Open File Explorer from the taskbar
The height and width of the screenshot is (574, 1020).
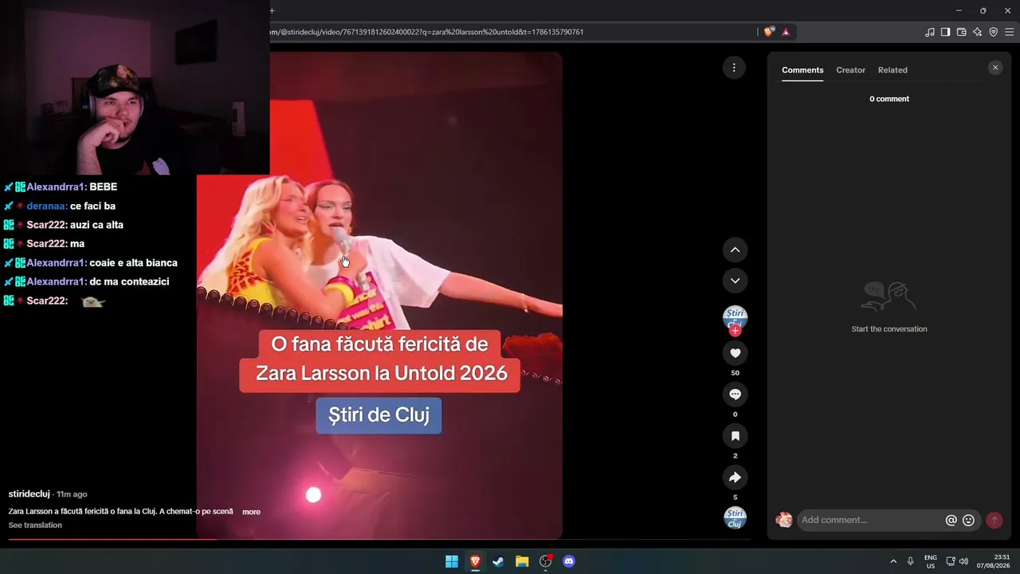[522, 561]
